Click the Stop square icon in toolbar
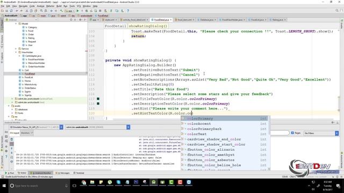 (101, 11)
